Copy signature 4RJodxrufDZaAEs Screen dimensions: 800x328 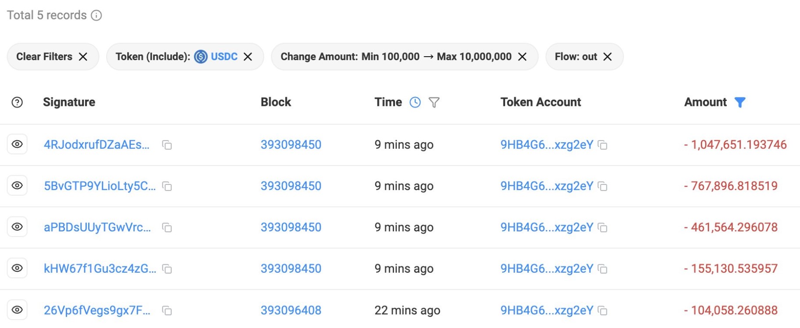point(167,145)
